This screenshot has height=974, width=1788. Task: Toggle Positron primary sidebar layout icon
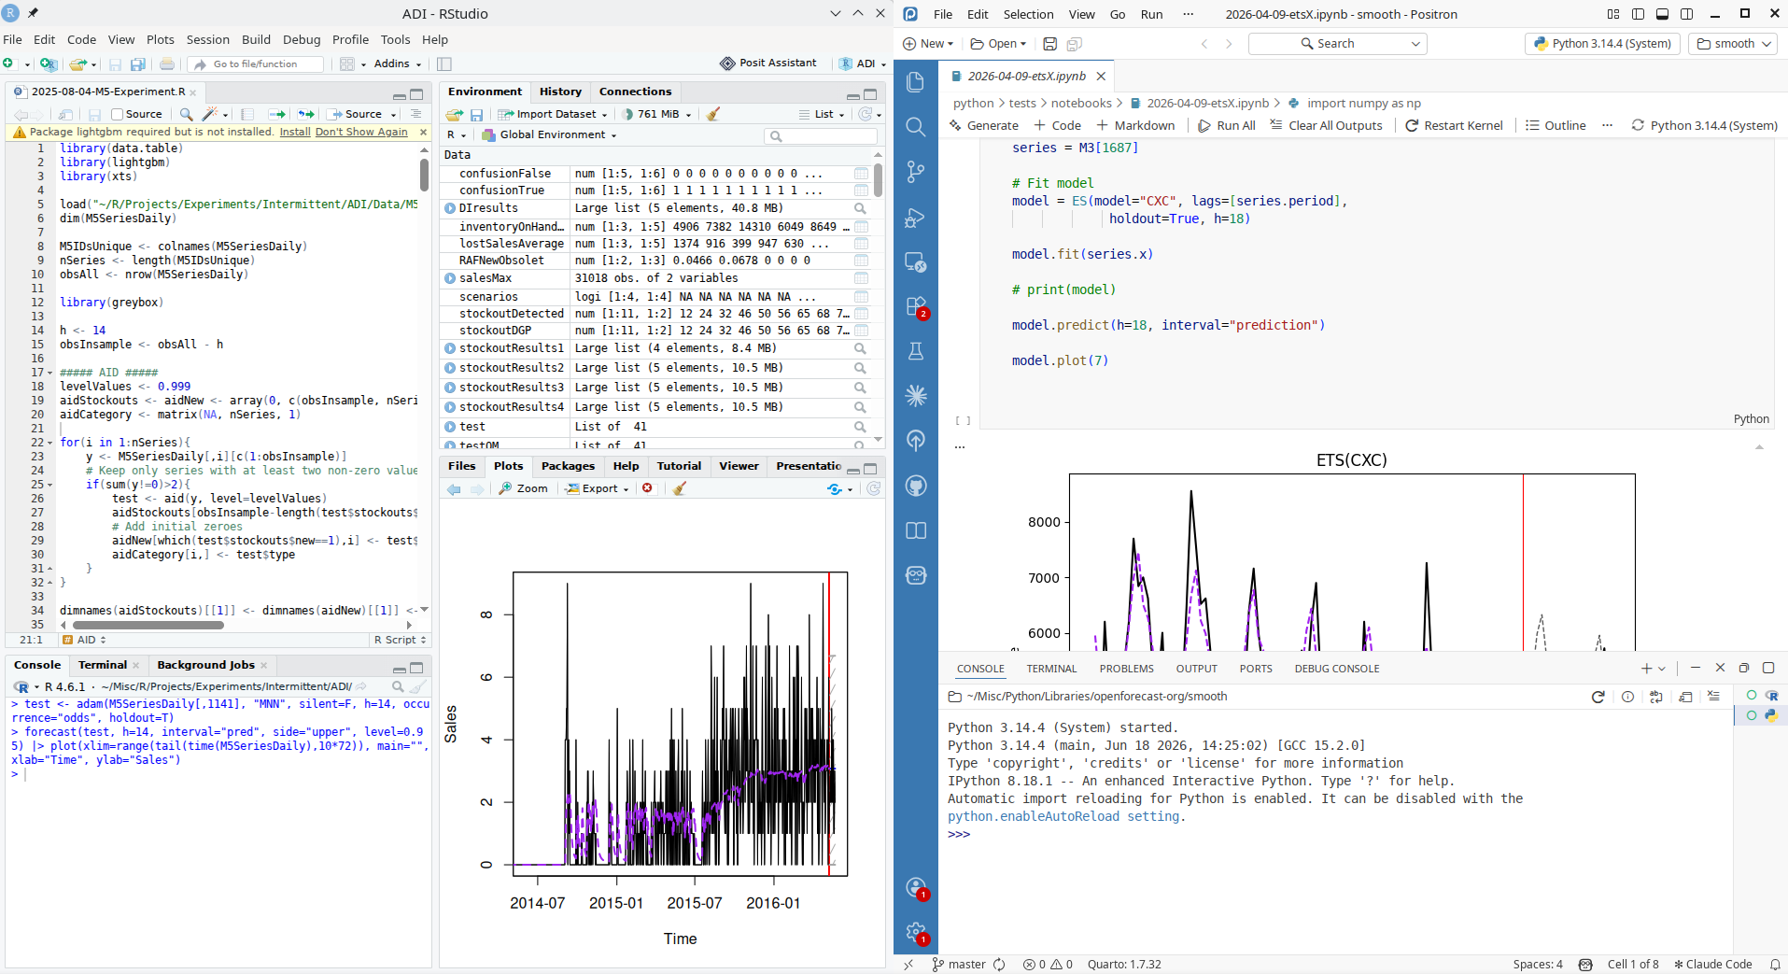click(x=1638, y=14)
